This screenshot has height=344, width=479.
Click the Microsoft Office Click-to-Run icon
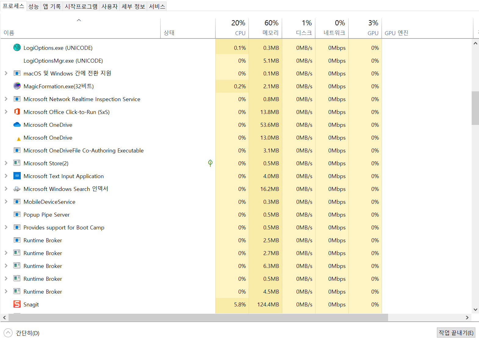[x=17, y=112]
